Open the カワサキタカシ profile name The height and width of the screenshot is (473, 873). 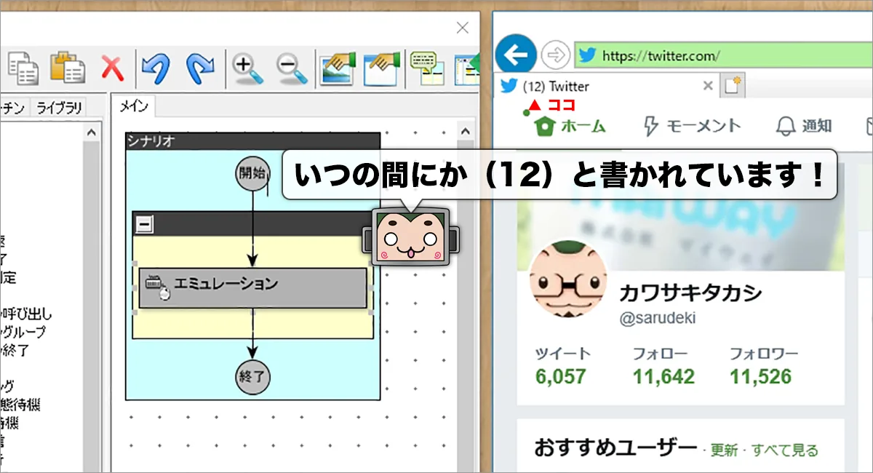[x=690, y=293]
